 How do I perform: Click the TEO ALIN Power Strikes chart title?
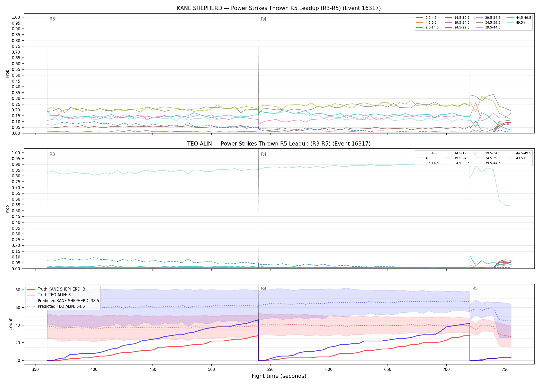279,144
